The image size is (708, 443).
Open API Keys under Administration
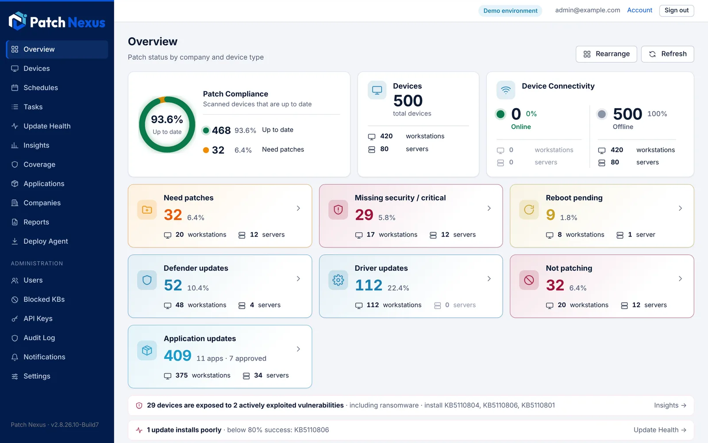pyautogui.click(x=57, y=319)
